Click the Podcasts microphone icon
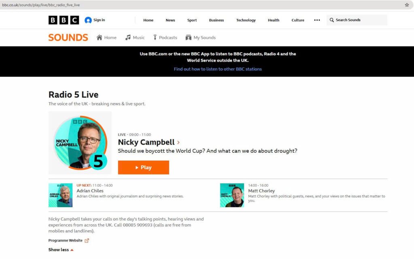 pos(155,38)
